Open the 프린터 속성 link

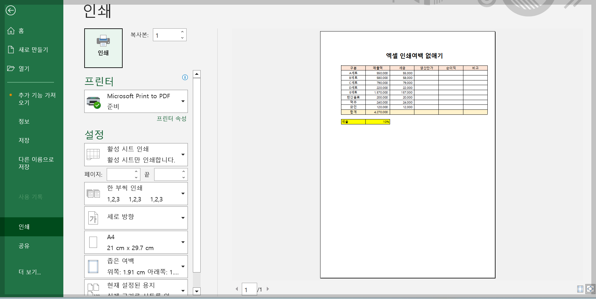171,118
